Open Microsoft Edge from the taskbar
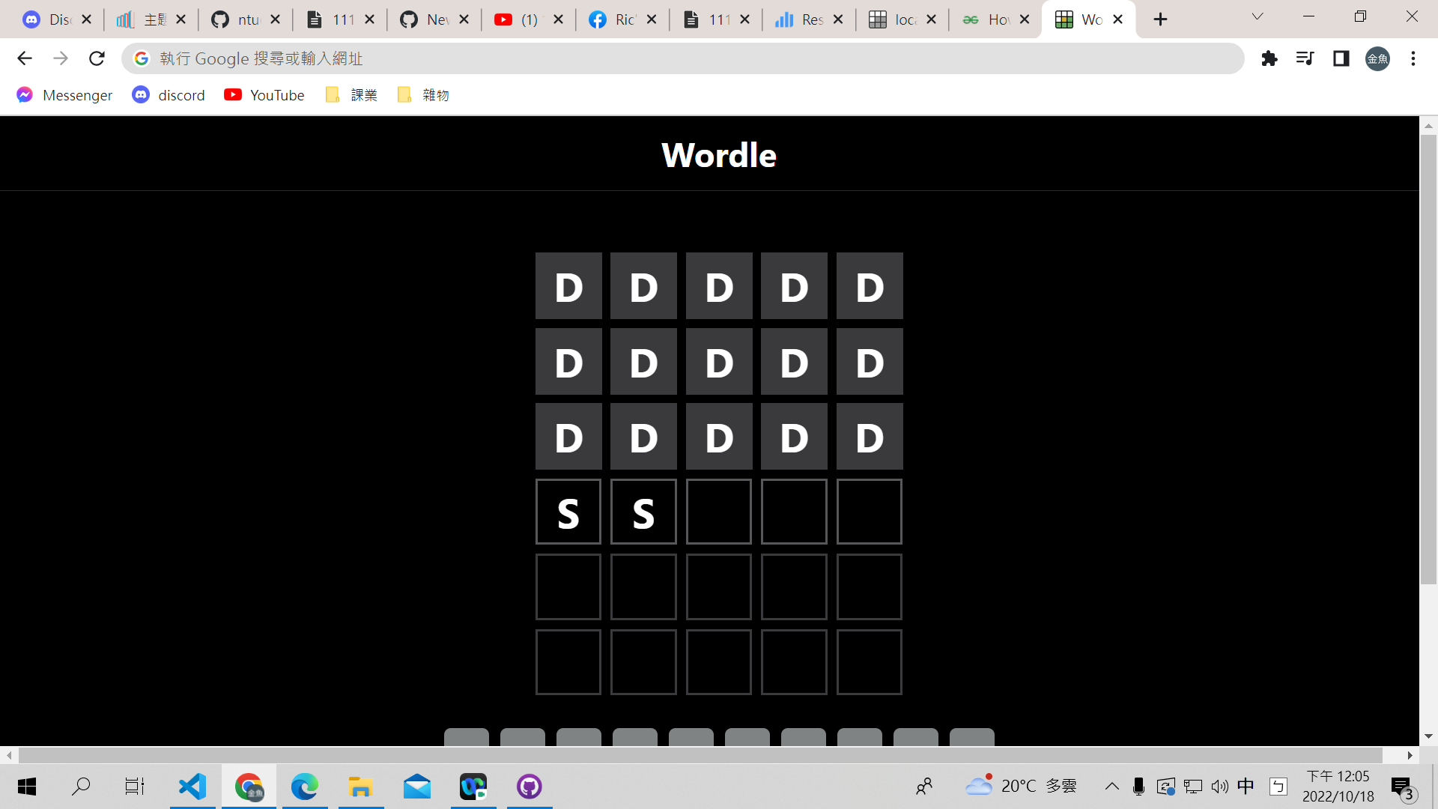 [x=305, y=787]
